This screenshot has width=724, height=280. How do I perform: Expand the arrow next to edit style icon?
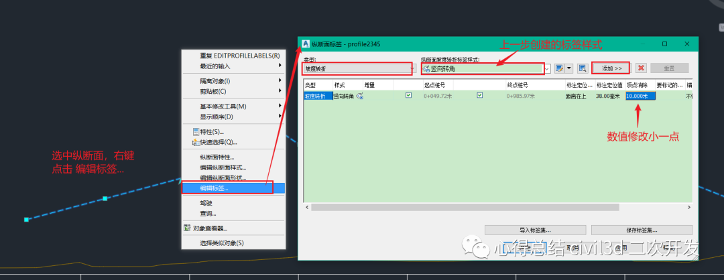569,68
